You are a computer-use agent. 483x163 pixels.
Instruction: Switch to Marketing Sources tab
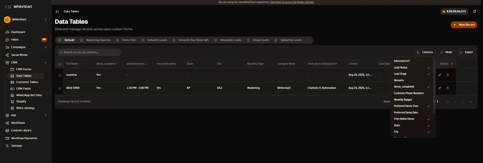point(96,40)
